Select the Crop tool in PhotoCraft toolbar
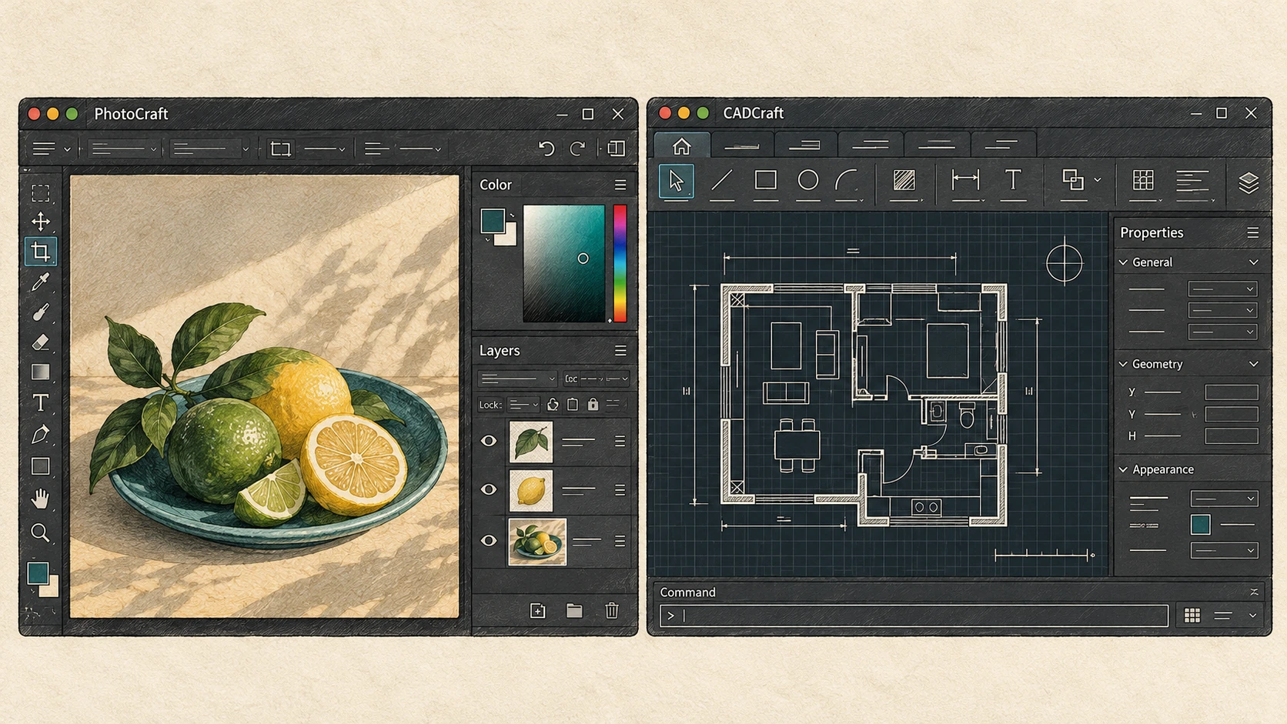This screenshot has width=1287, height=724. 41,252
